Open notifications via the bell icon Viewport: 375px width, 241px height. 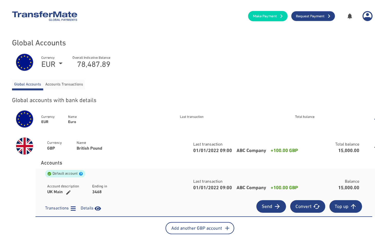(x=350, y=16)
